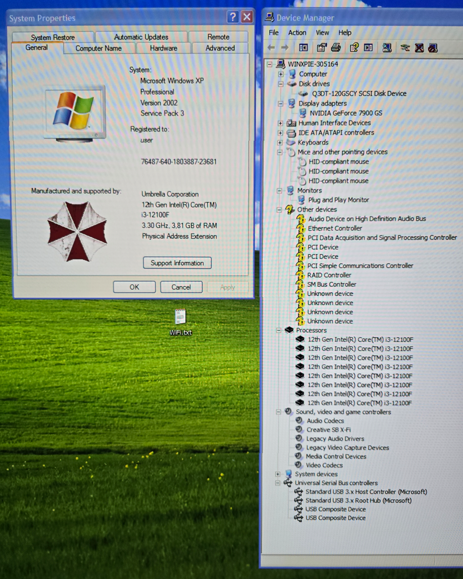Collapse the Disk drives node

(281, 84)
